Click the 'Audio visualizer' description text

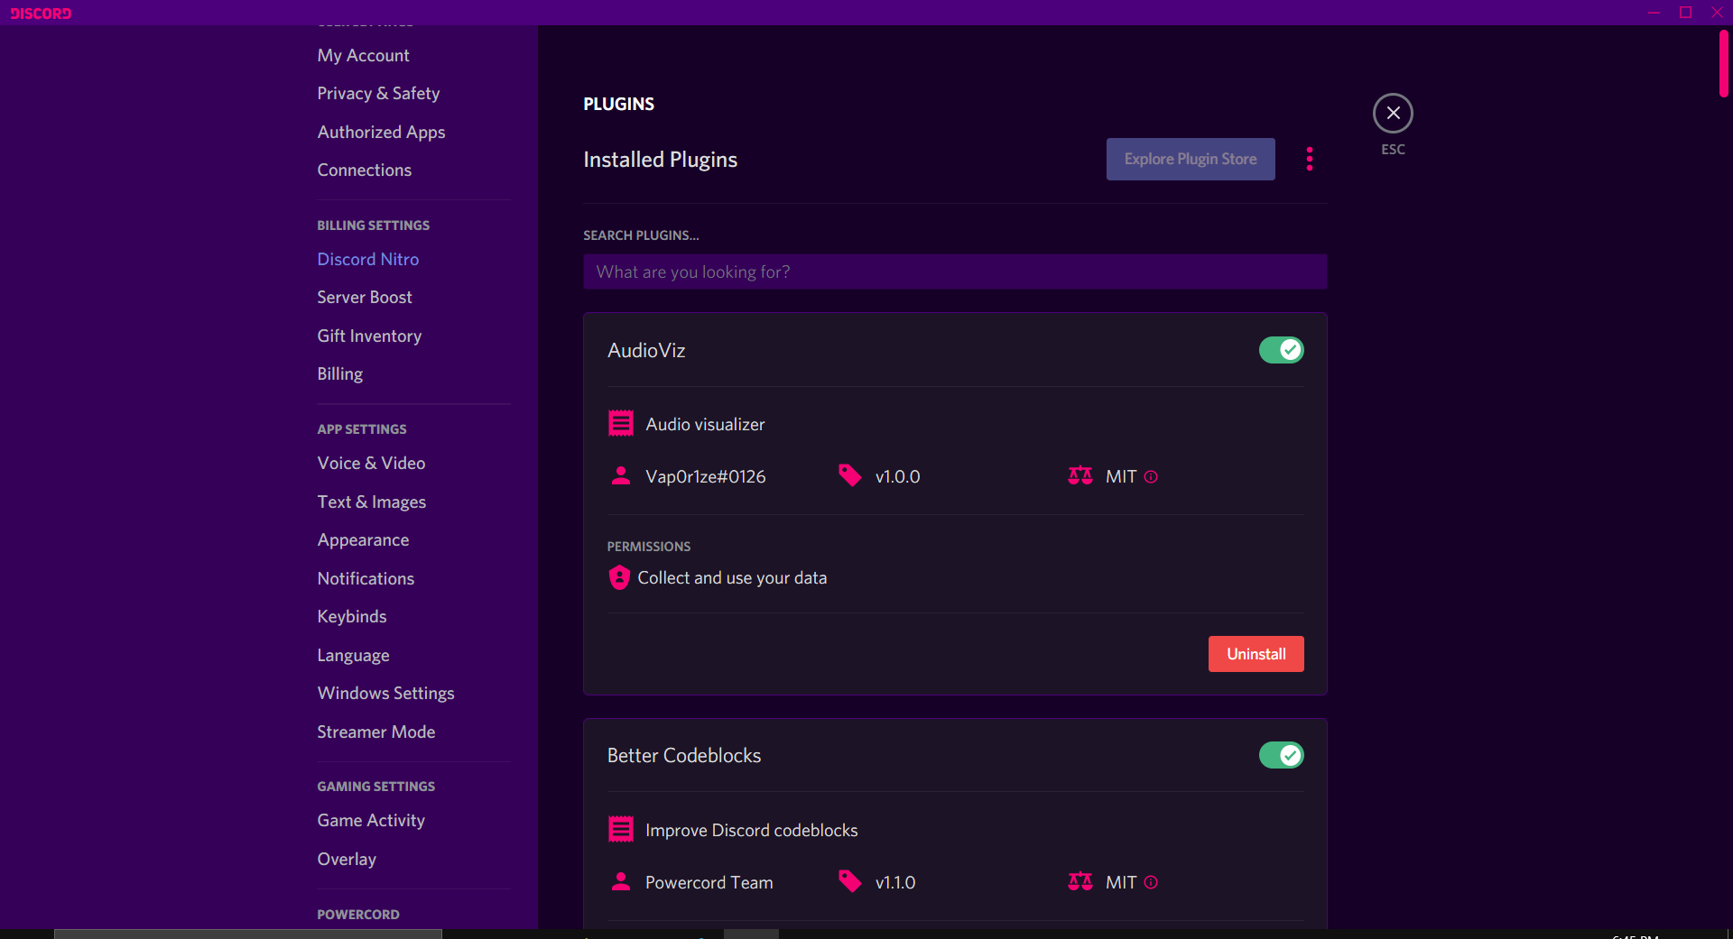click(x=705, y=424)
